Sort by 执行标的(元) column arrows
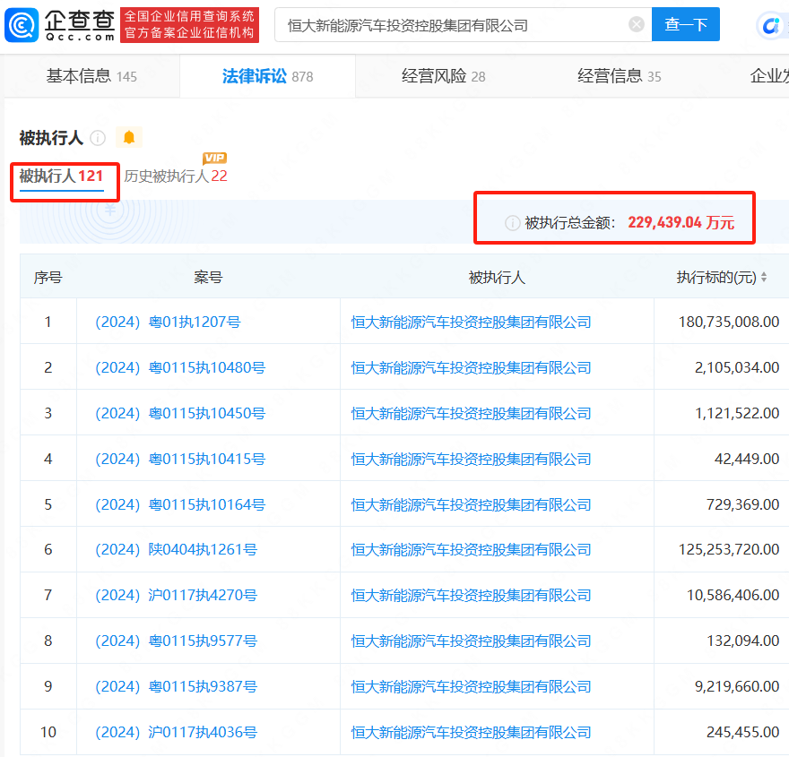Image resolution: width=789 pixels, height=757 pixels. click(x=763, y=277)
